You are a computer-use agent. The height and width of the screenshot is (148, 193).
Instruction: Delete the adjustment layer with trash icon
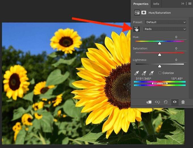[183, 102]
